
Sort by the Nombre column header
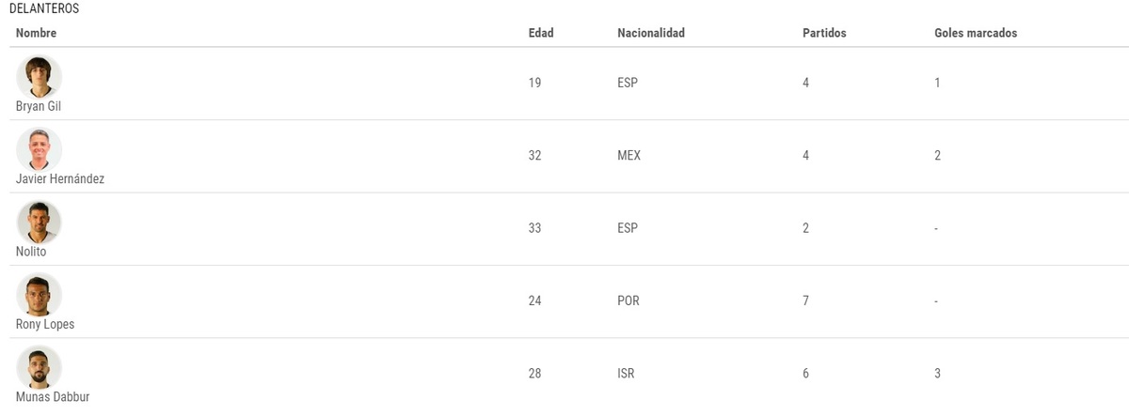tap(37, 34)
